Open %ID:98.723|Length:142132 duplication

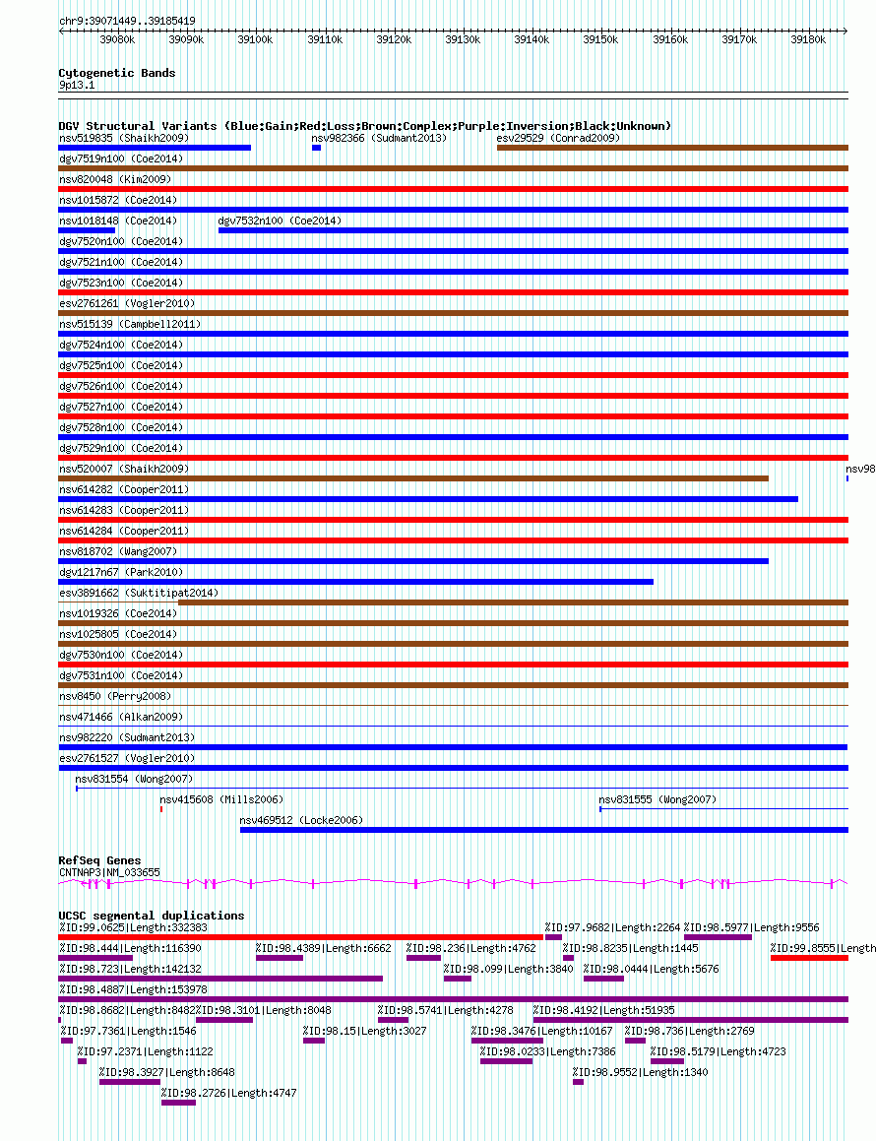pyautogui.click(x=130, y=970)
